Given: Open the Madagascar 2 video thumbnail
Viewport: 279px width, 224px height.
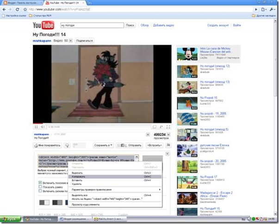Looking at the screenshot, I should 187,198.
